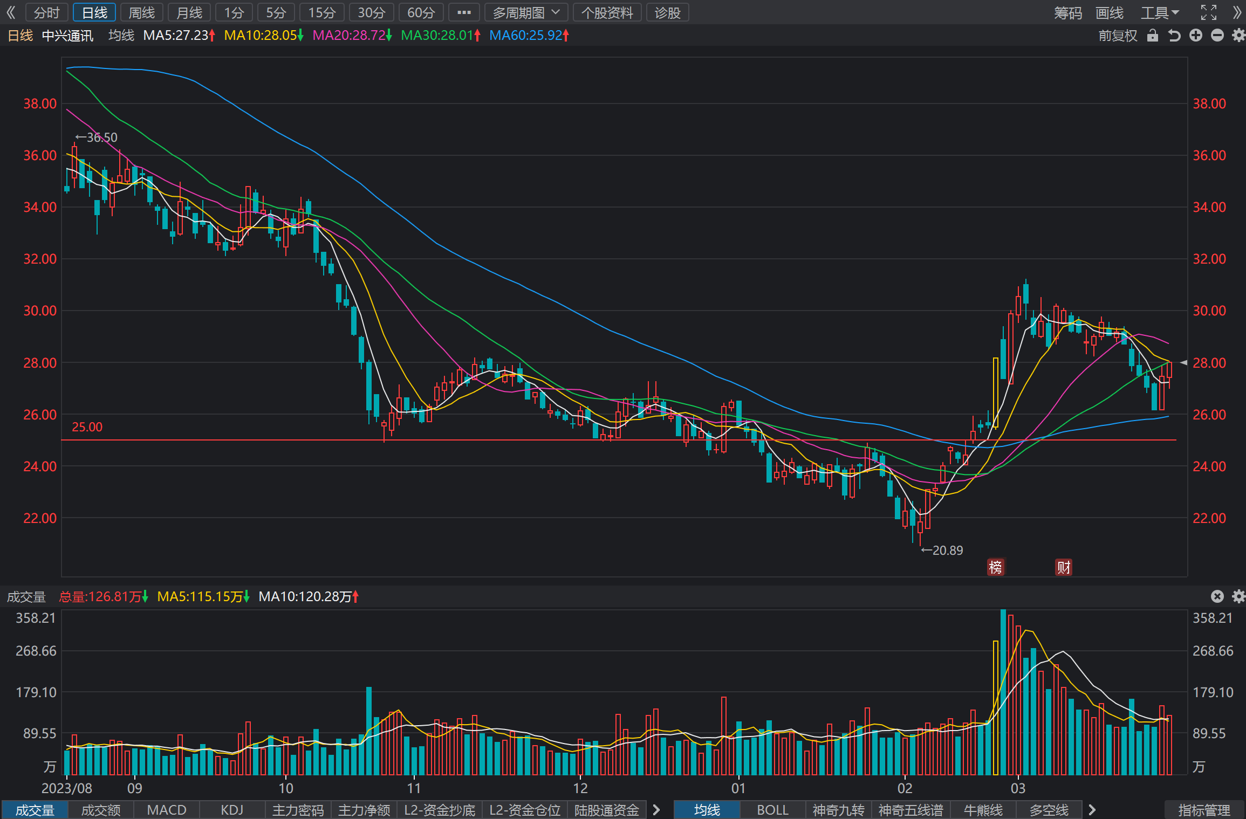Select 30分 minute period
1246x819 pixels.
coord(372,12)
